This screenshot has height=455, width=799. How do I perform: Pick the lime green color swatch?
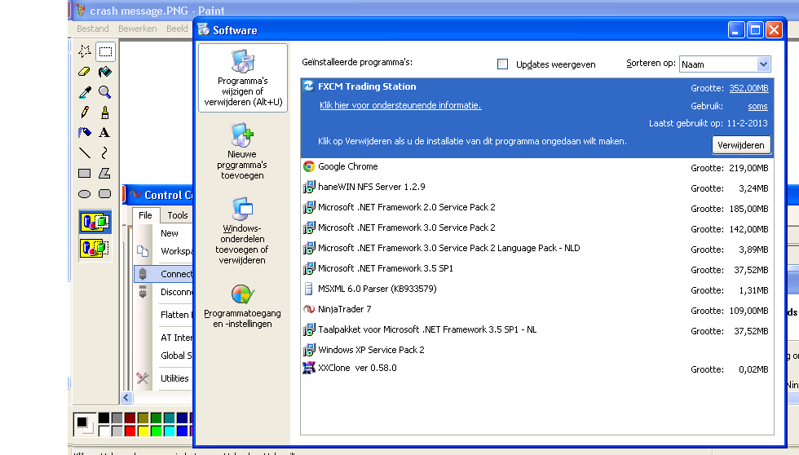pos(157,431)
